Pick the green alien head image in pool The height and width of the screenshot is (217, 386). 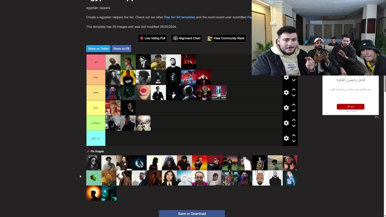pyautogui.click(x=94, y=178)
